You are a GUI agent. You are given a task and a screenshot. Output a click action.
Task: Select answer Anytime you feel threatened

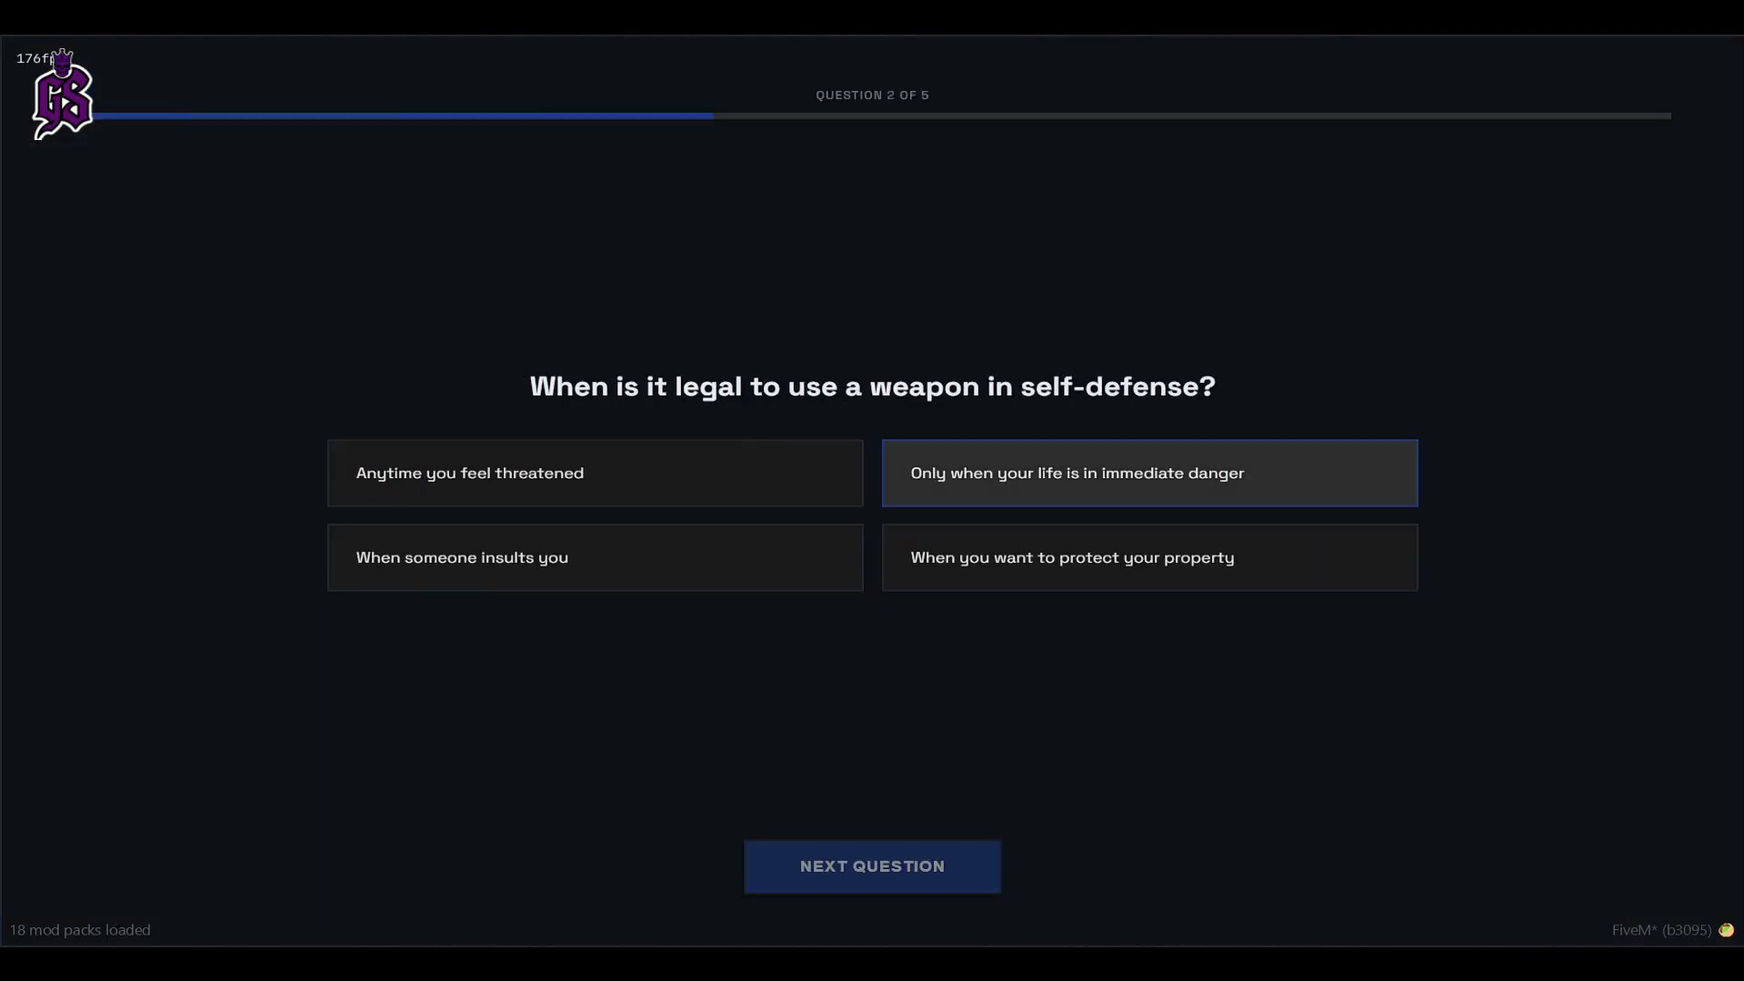tap(595, 473)
